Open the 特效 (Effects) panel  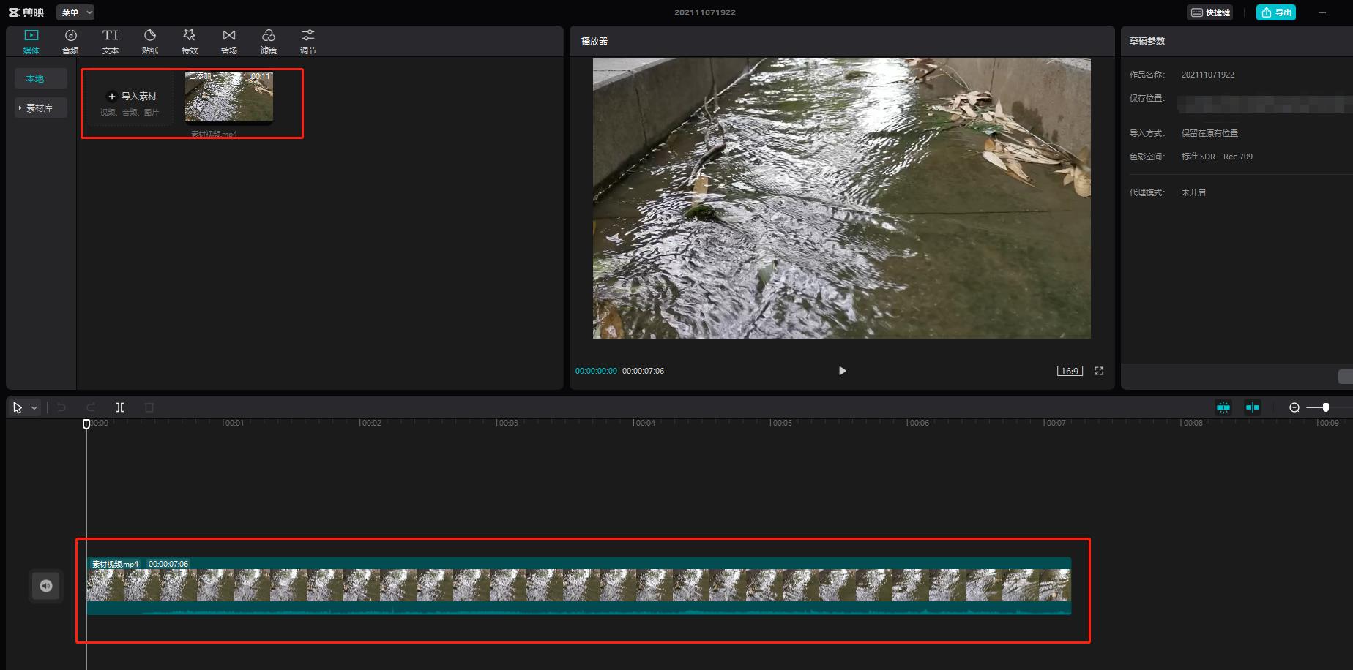190,41
